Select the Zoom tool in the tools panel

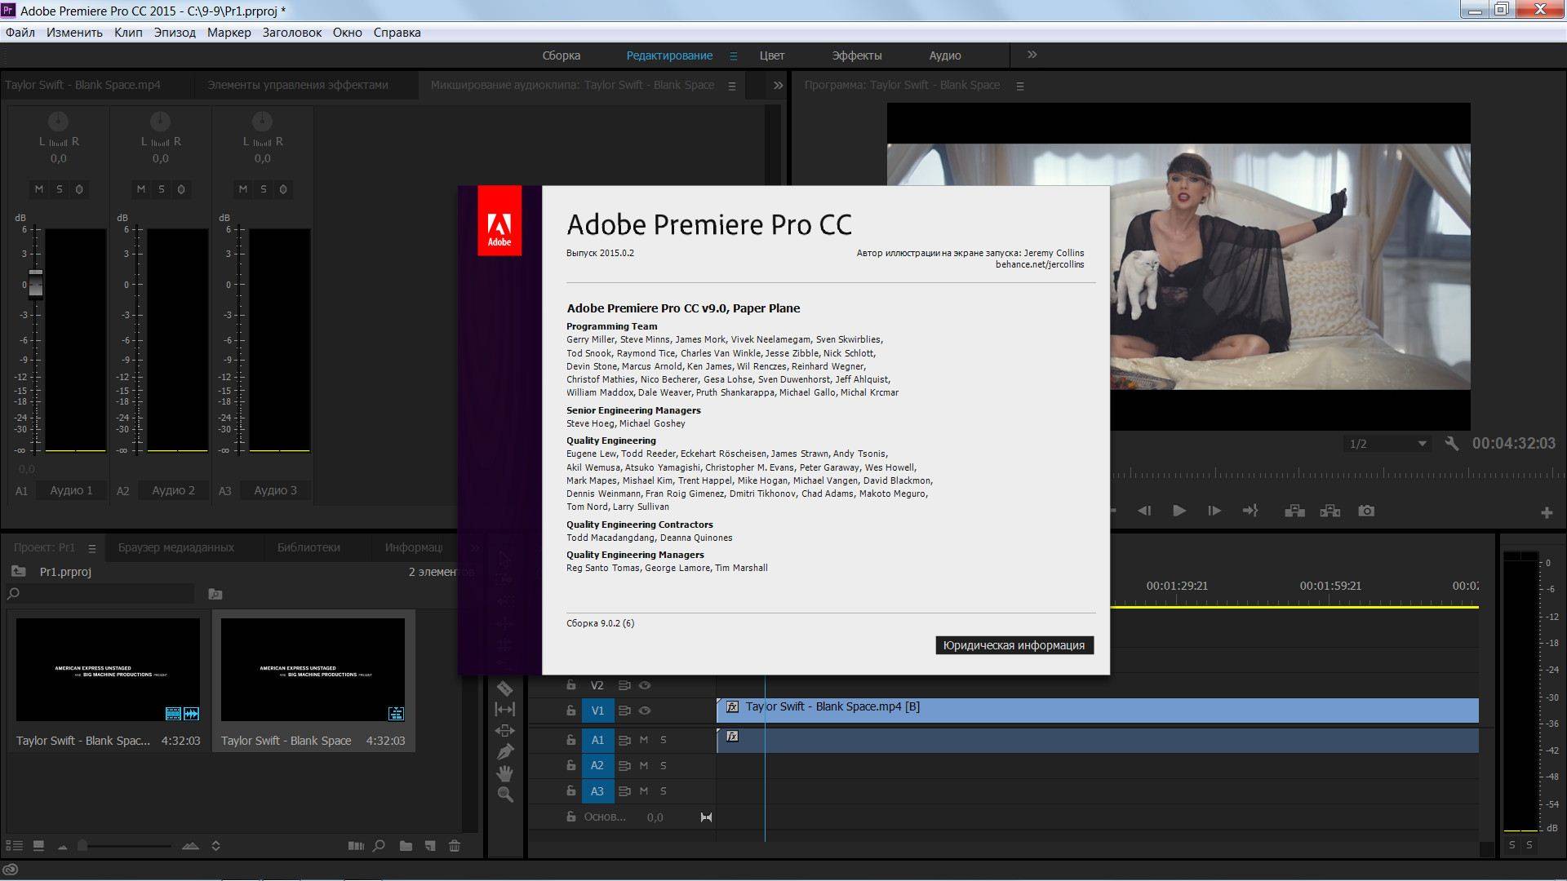coord(504,795)
